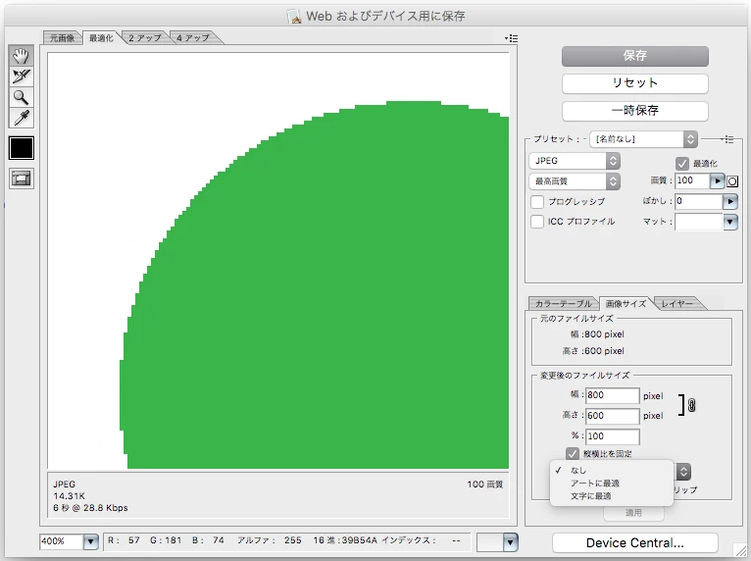The height and width of the screenshot is (561, 751).
Task: Click the % scale input field
Action: pyautogui.click(x=613, y=436)
